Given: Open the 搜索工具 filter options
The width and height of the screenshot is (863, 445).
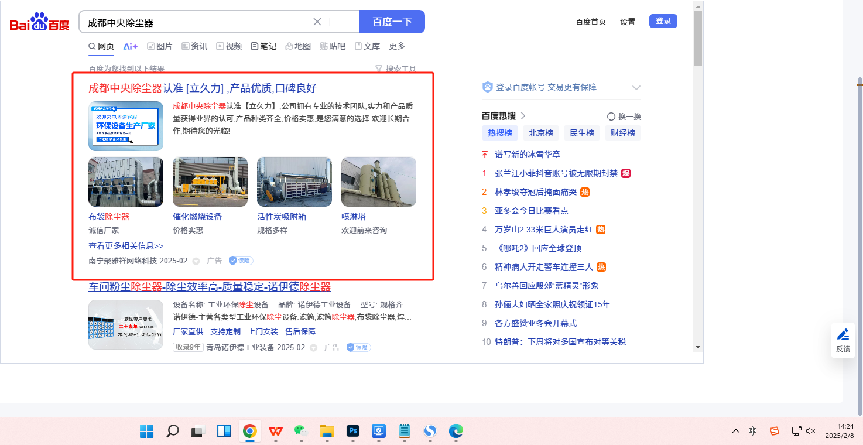Looking at the screenshot, I should click(x=395, y=69).
